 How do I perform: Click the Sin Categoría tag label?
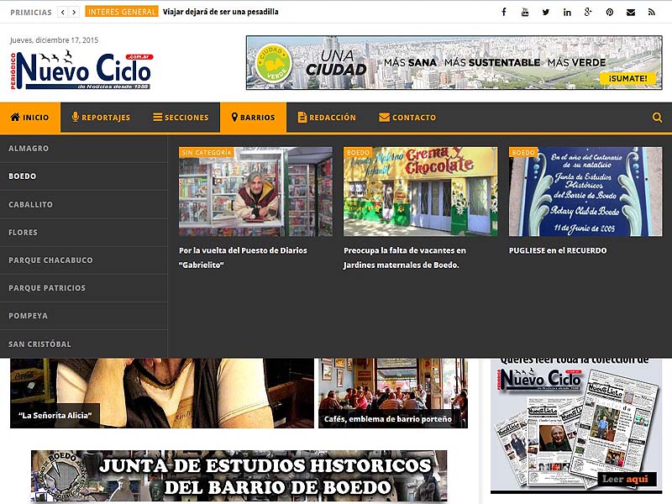pyautogui.click(x=207, y=153)
